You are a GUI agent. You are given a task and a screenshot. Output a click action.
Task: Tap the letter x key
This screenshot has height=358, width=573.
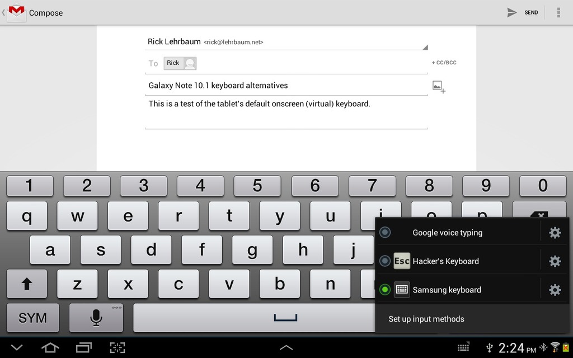click(128, 284)
